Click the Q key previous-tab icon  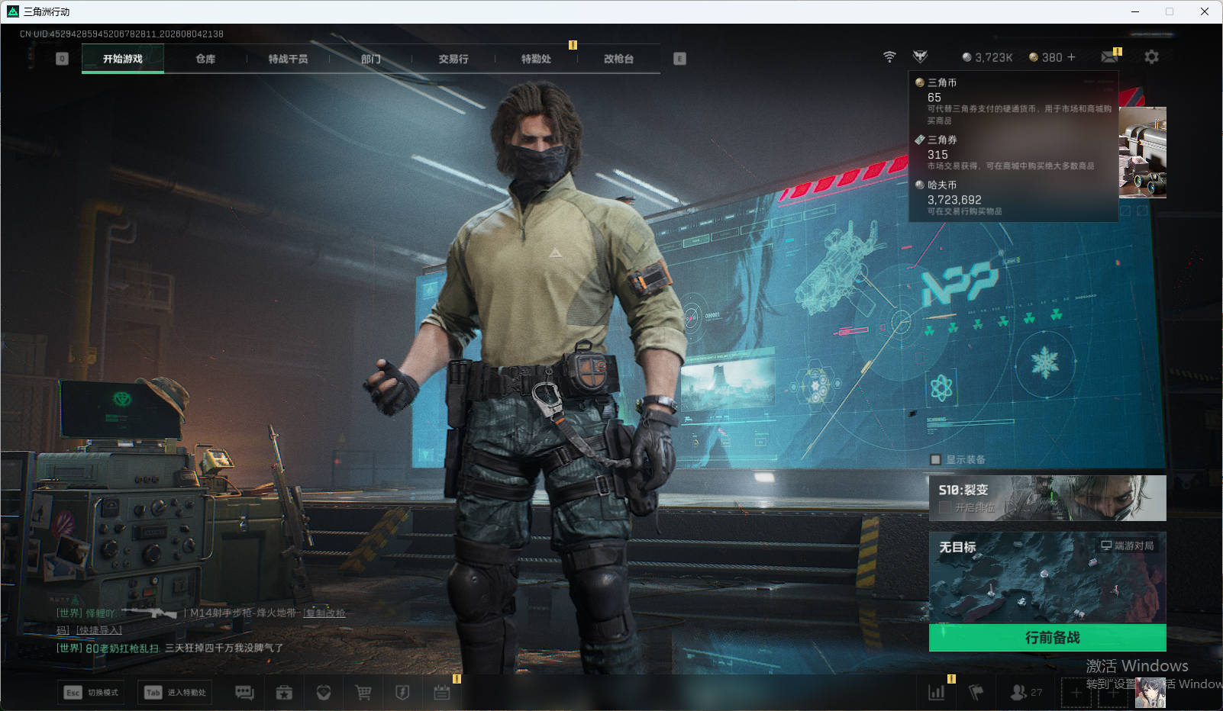click(63, 59)
